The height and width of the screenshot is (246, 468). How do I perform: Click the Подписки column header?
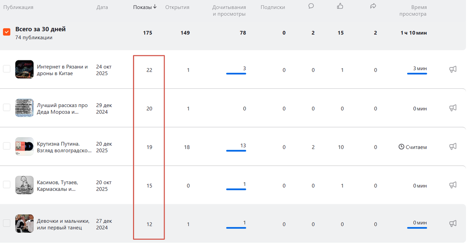pyautogui.click(x=273, y=7)
